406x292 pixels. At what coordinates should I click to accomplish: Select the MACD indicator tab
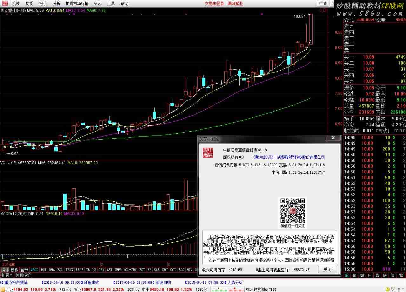pos(34,270)
